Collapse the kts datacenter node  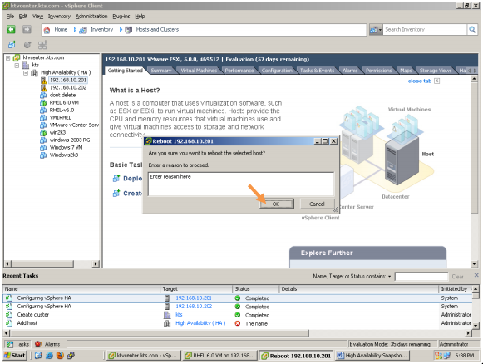17,66
